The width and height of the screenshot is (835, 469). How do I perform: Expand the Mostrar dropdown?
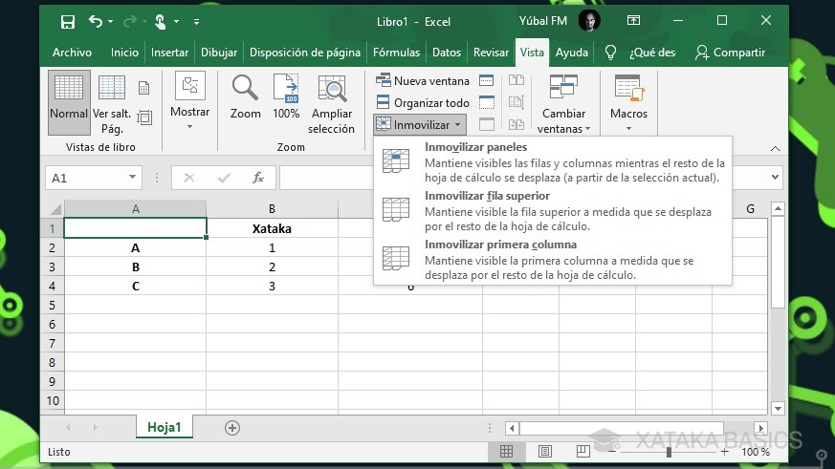[189, 101]
